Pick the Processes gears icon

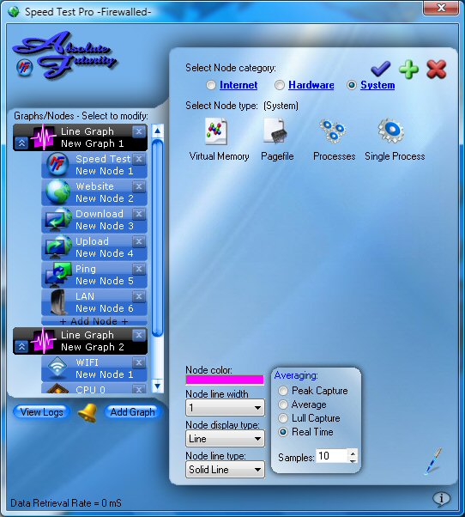(x=332, y=131)
